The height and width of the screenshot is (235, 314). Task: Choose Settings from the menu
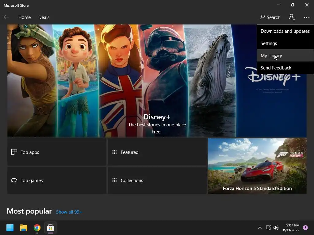(x=285, y=43)
